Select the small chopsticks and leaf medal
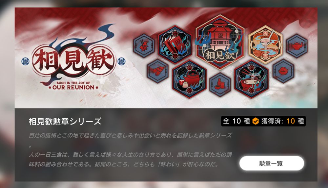 (x=144, y=46)
